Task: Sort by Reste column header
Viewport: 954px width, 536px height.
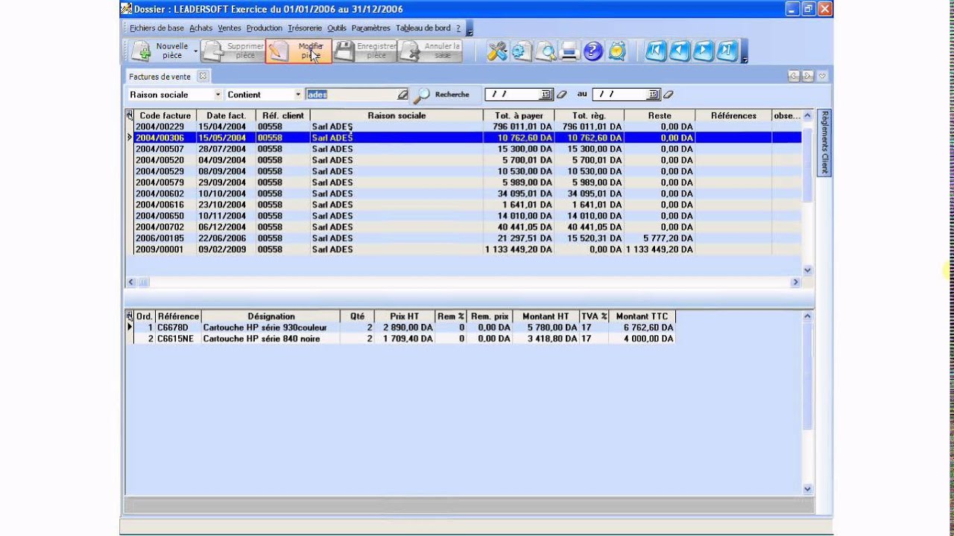Action: coord(660,115)
